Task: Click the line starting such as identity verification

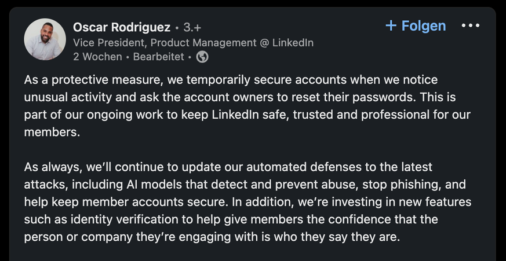Action: click(x=231, y=219)
